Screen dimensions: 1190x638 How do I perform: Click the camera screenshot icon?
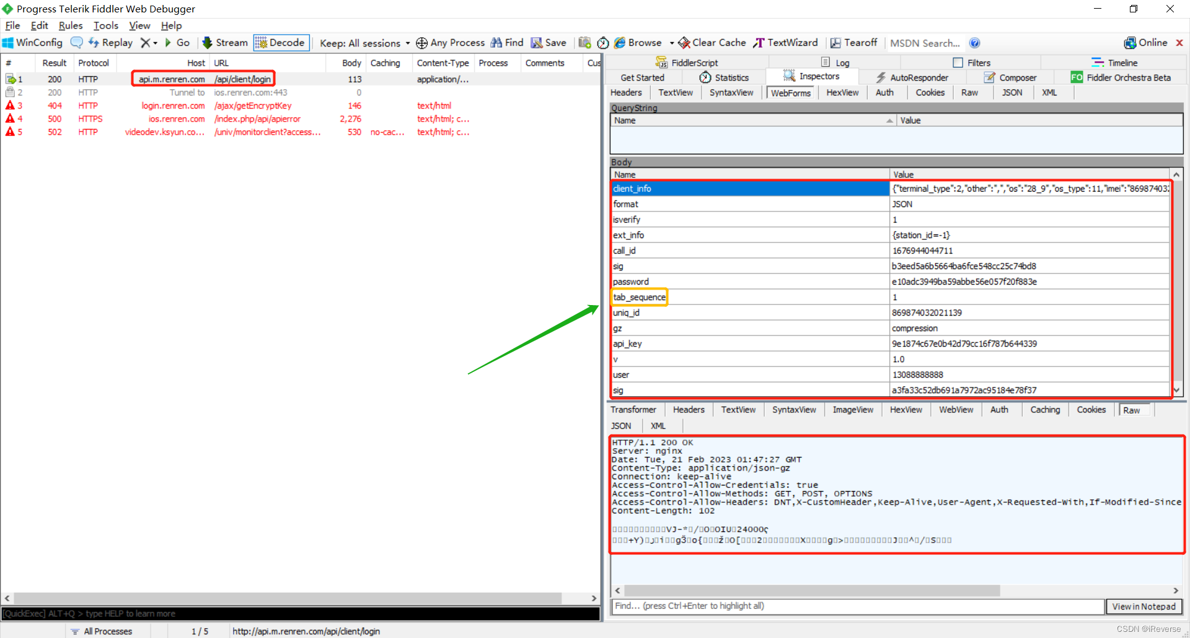(584, 43)
